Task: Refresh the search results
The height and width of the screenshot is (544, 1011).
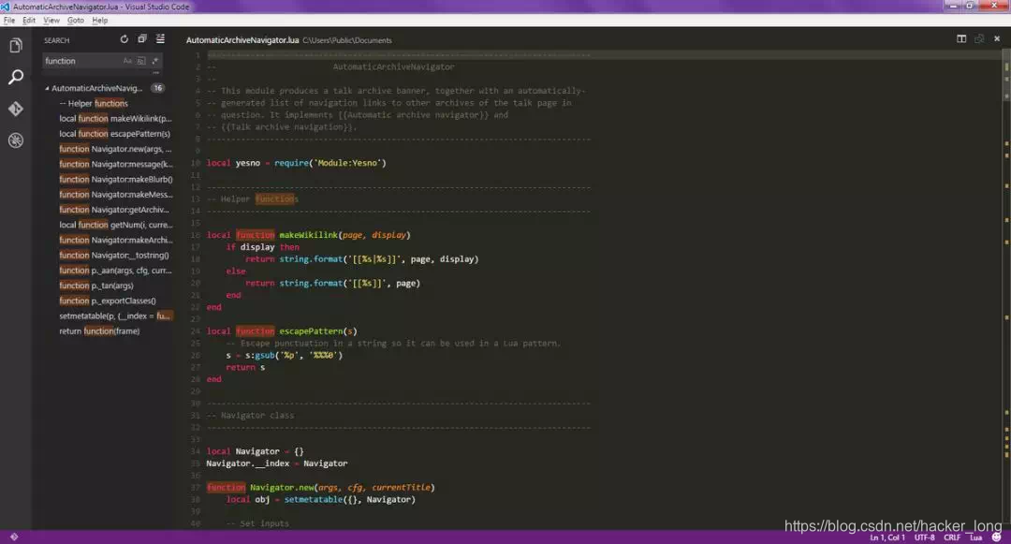Action: (124, 39)
